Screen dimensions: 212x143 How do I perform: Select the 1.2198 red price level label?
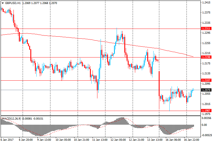(206, 57)
